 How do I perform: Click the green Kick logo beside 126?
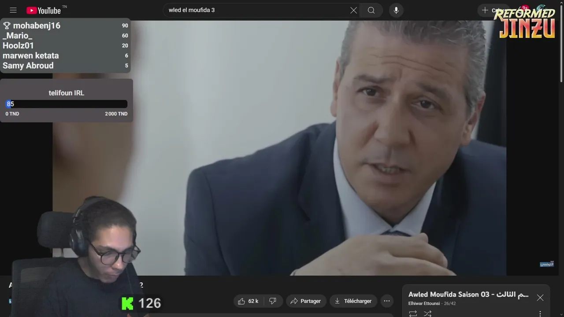[127, 303]
